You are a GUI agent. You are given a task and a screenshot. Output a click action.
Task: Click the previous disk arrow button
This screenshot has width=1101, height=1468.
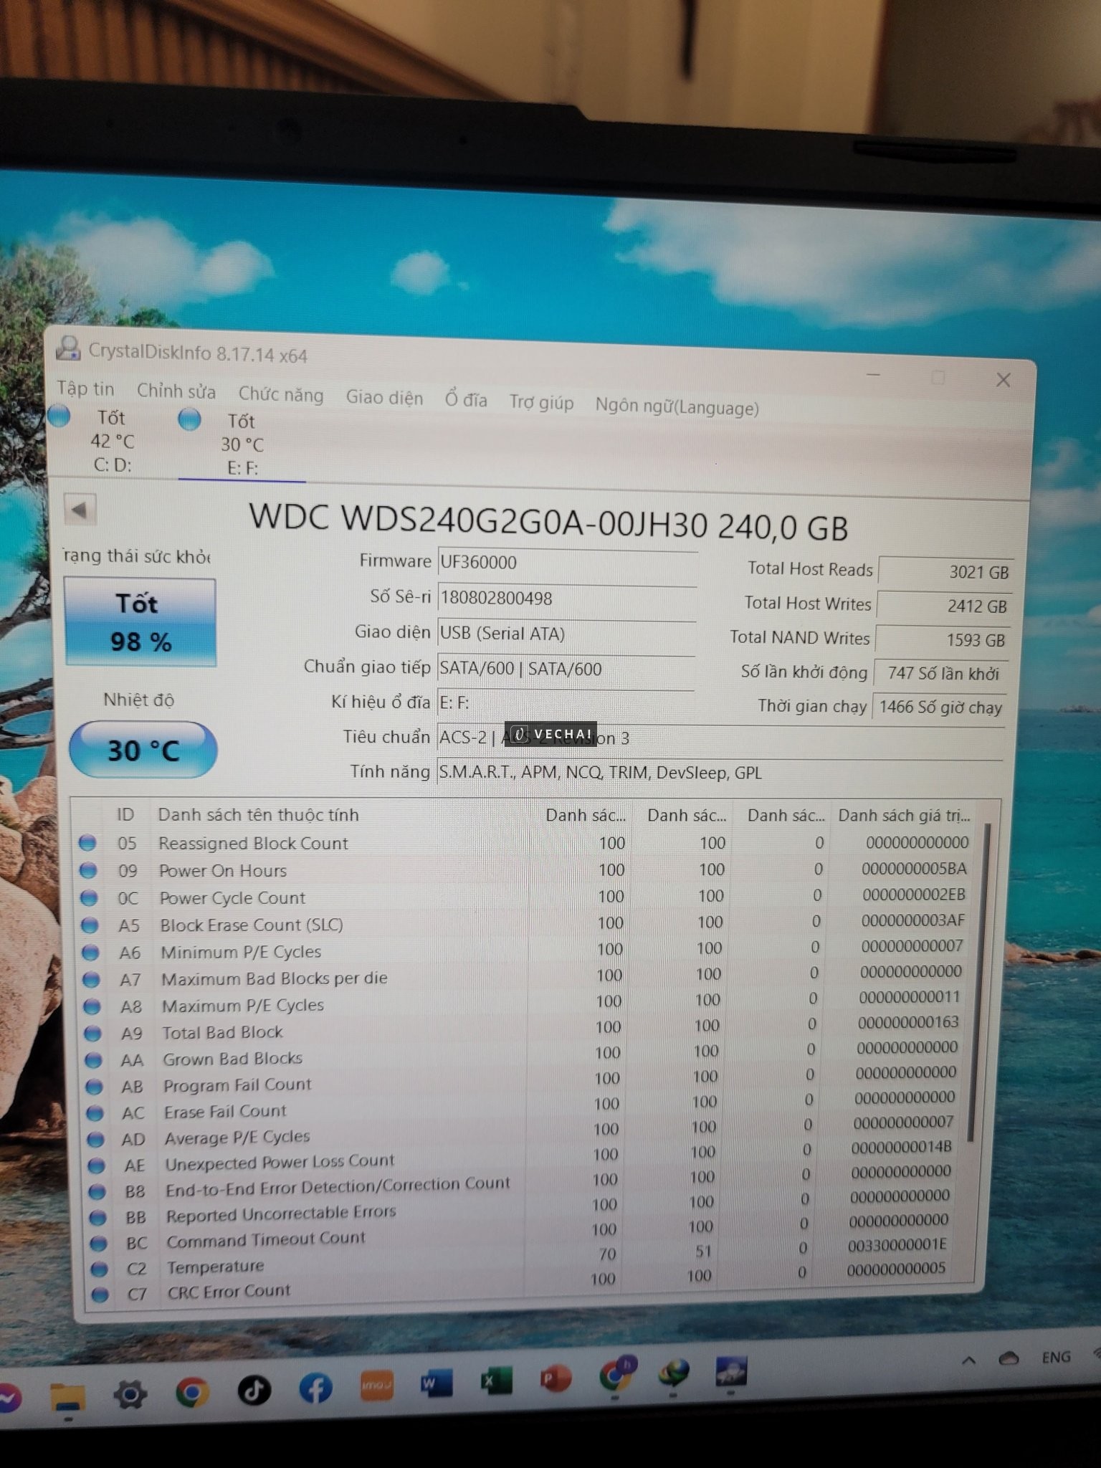click(x=80, y=510)
